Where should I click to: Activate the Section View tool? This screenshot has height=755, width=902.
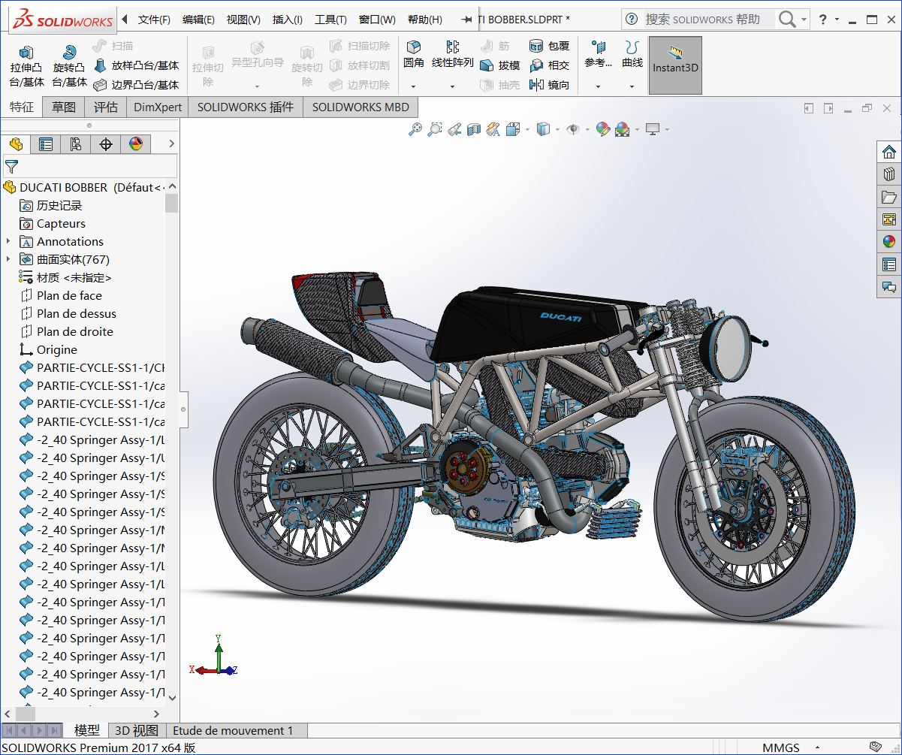click(x=473, y=128)
